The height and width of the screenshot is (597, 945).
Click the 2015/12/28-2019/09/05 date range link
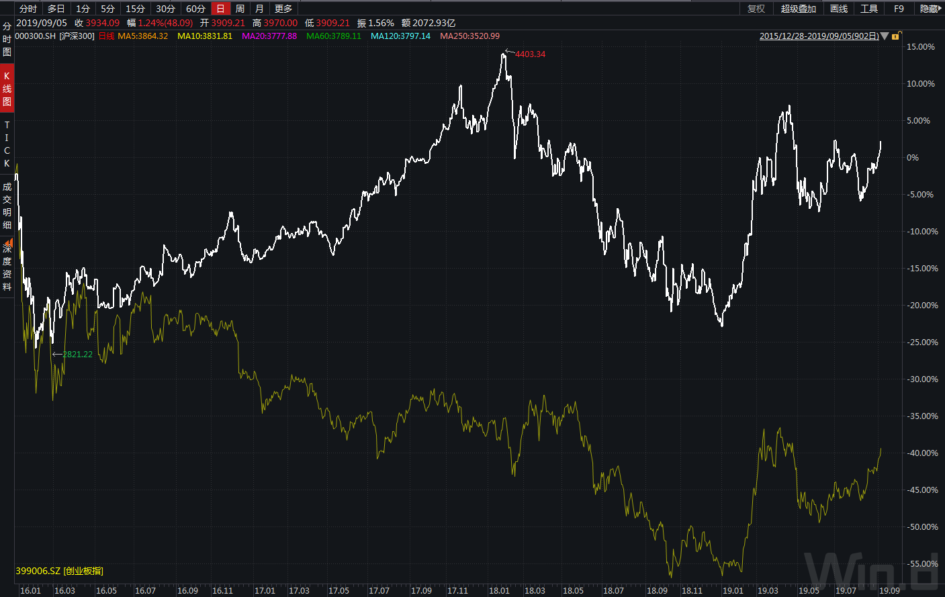(819, 36)
